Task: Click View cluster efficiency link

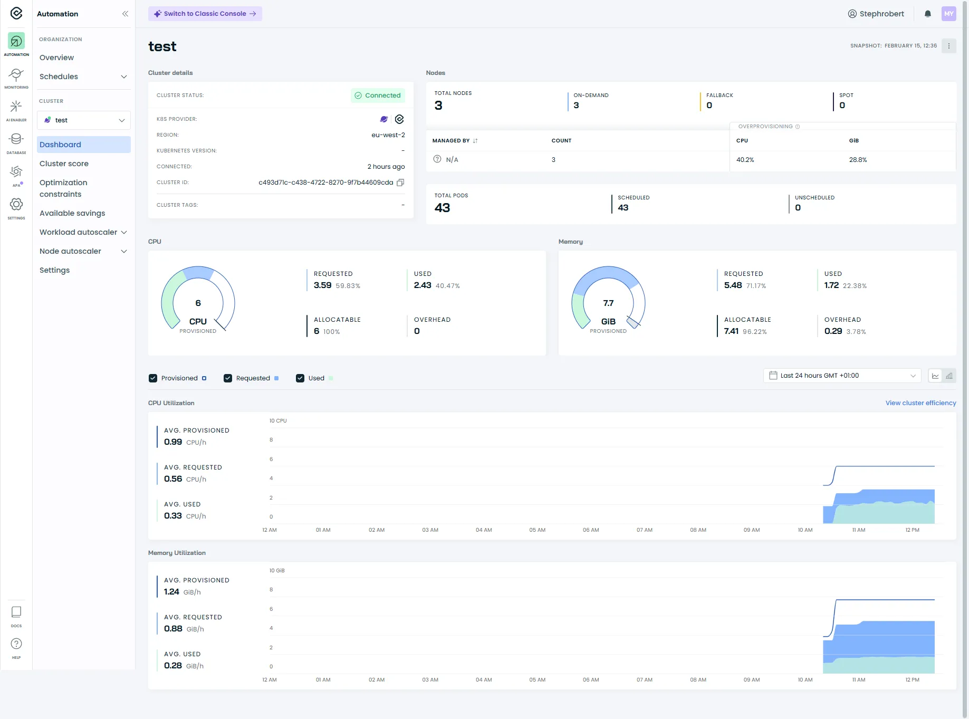Action: click(920, 402)
